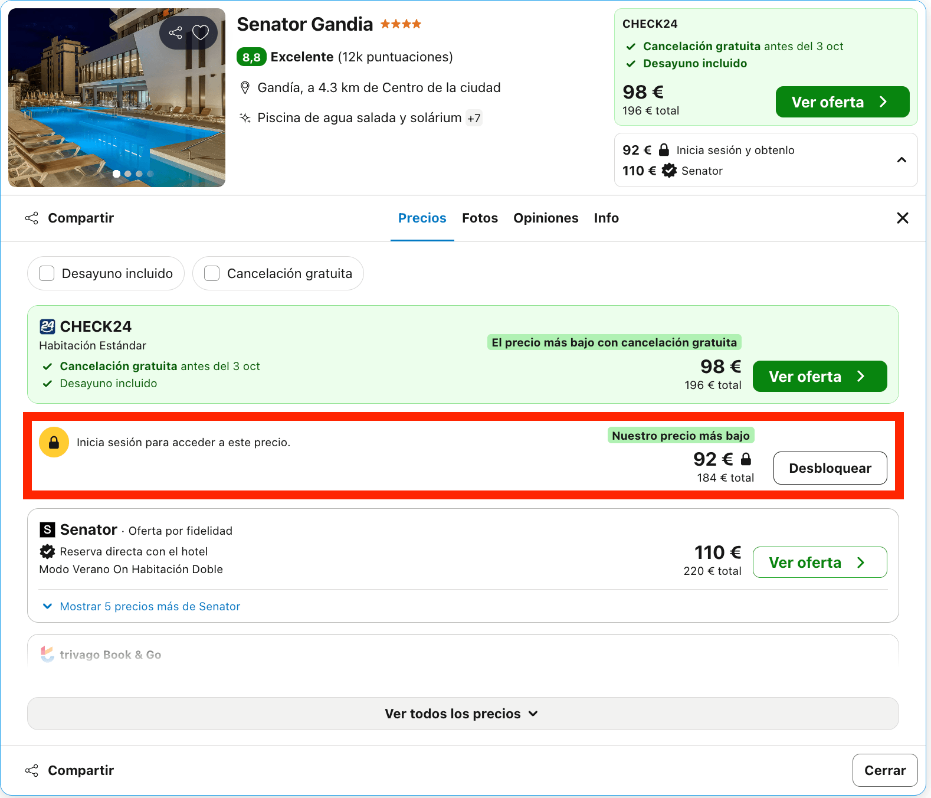The image size is (931, 798).
Task: Click the location pin icon near Gandía
Action: point(245,88)
